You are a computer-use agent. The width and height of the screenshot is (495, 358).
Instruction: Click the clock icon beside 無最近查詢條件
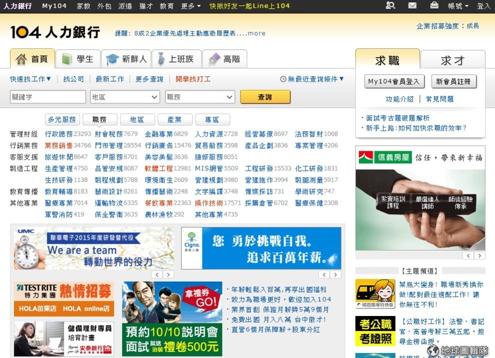(x=283, y=79)
